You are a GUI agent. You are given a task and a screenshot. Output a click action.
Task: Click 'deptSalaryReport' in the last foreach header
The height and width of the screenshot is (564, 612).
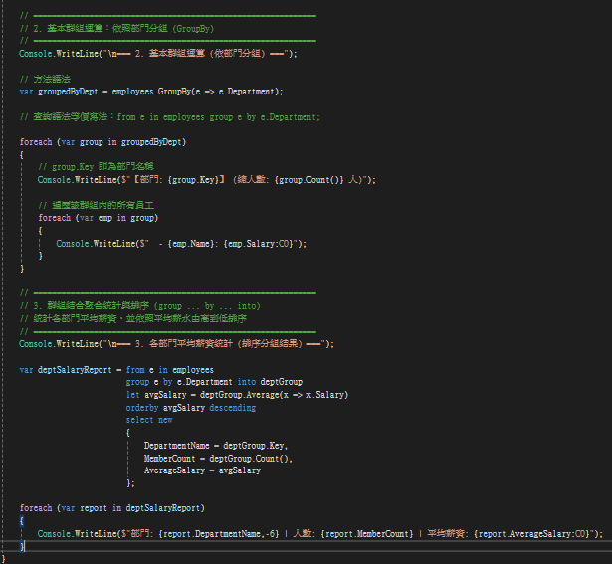coord(163,508)
